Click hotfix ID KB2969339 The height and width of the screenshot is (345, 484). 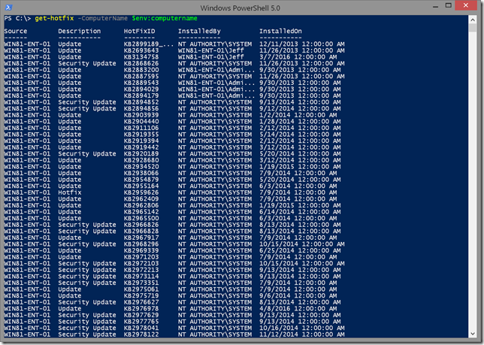[x=141, y=251]
